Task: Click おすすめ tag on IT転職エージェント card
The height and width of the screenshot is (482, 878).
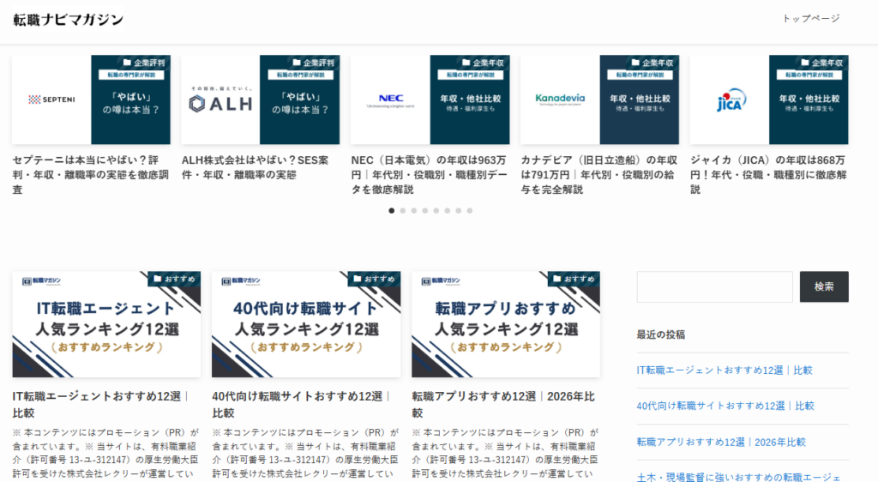Action: pos(174,279)
